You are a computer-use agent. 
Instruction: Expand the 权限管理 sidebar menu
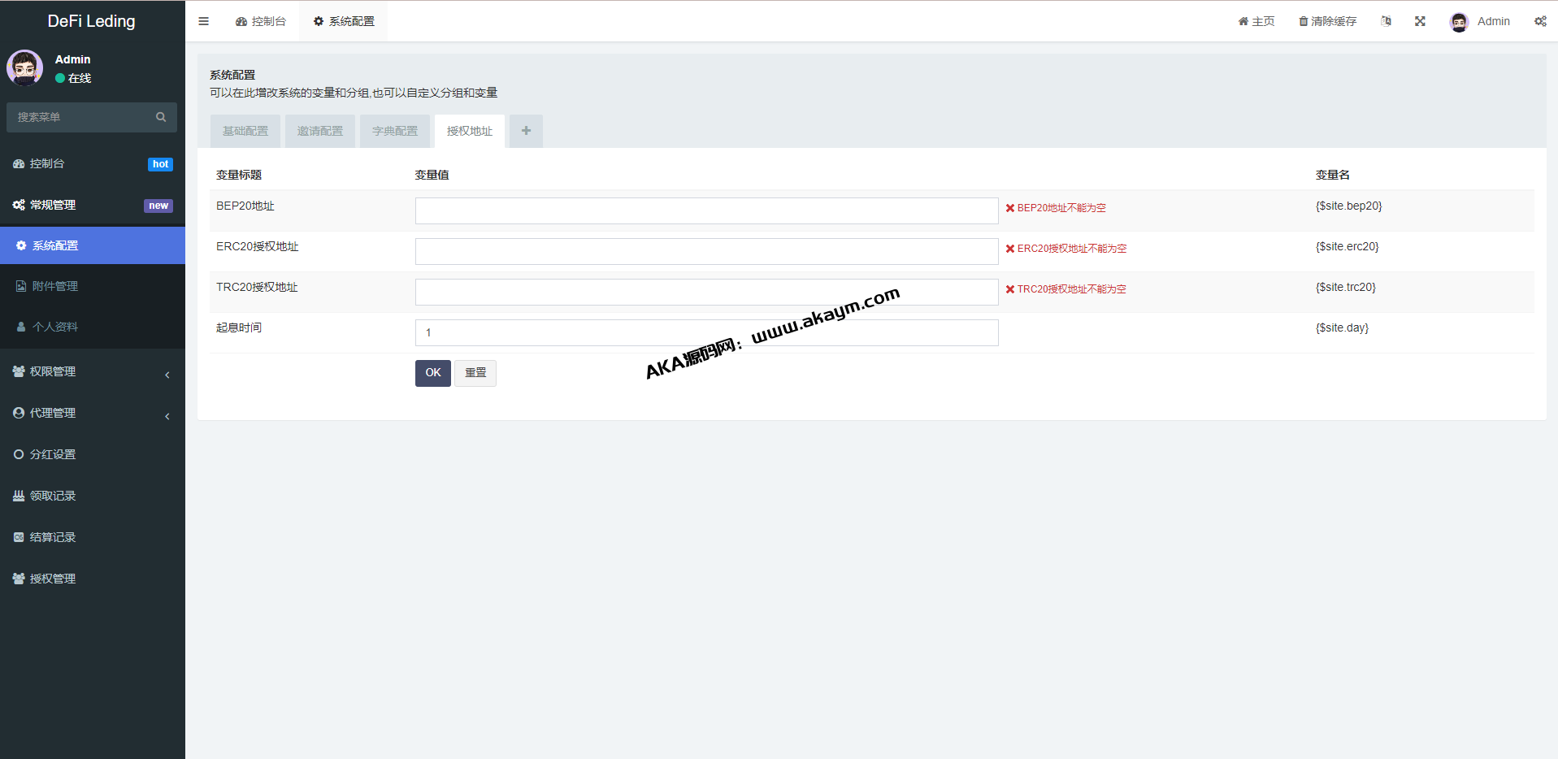(x=92, y=371)
